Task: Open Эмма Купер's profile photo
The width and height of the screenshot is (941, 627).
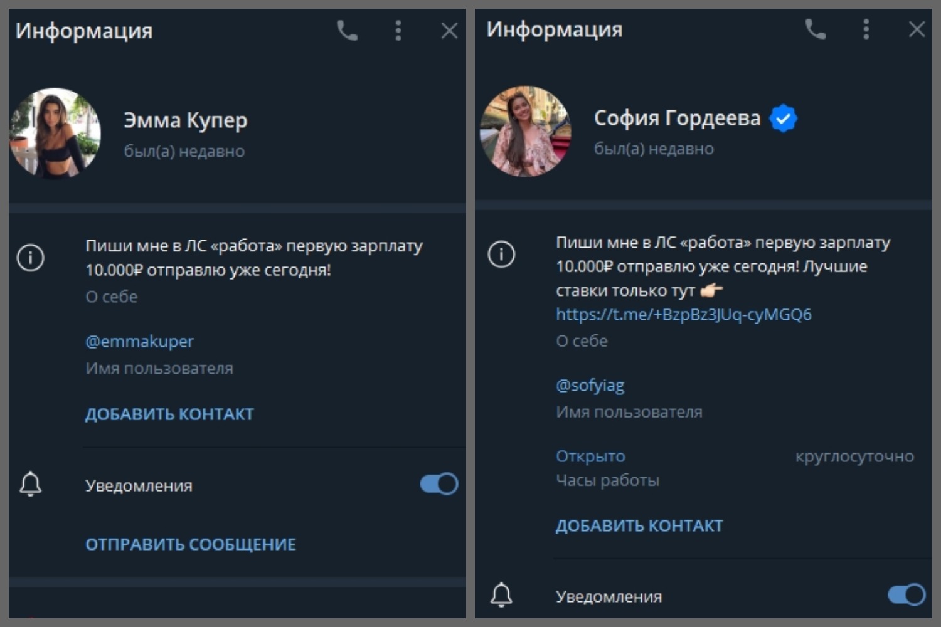Action: tap(55, 133)
